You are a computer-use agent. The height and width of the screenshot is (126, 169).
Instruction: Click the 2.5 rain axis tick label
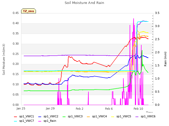point(157,39)
